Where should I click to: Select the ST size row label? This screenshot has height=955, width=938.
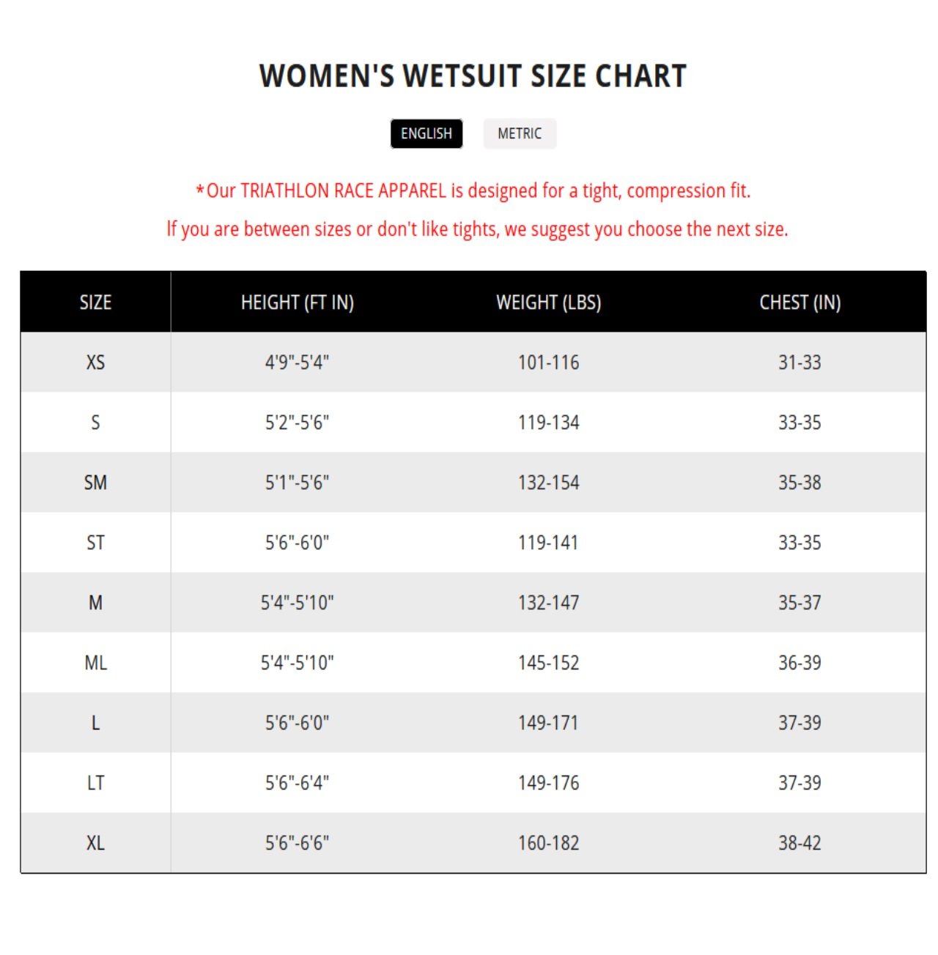point(95,543)
